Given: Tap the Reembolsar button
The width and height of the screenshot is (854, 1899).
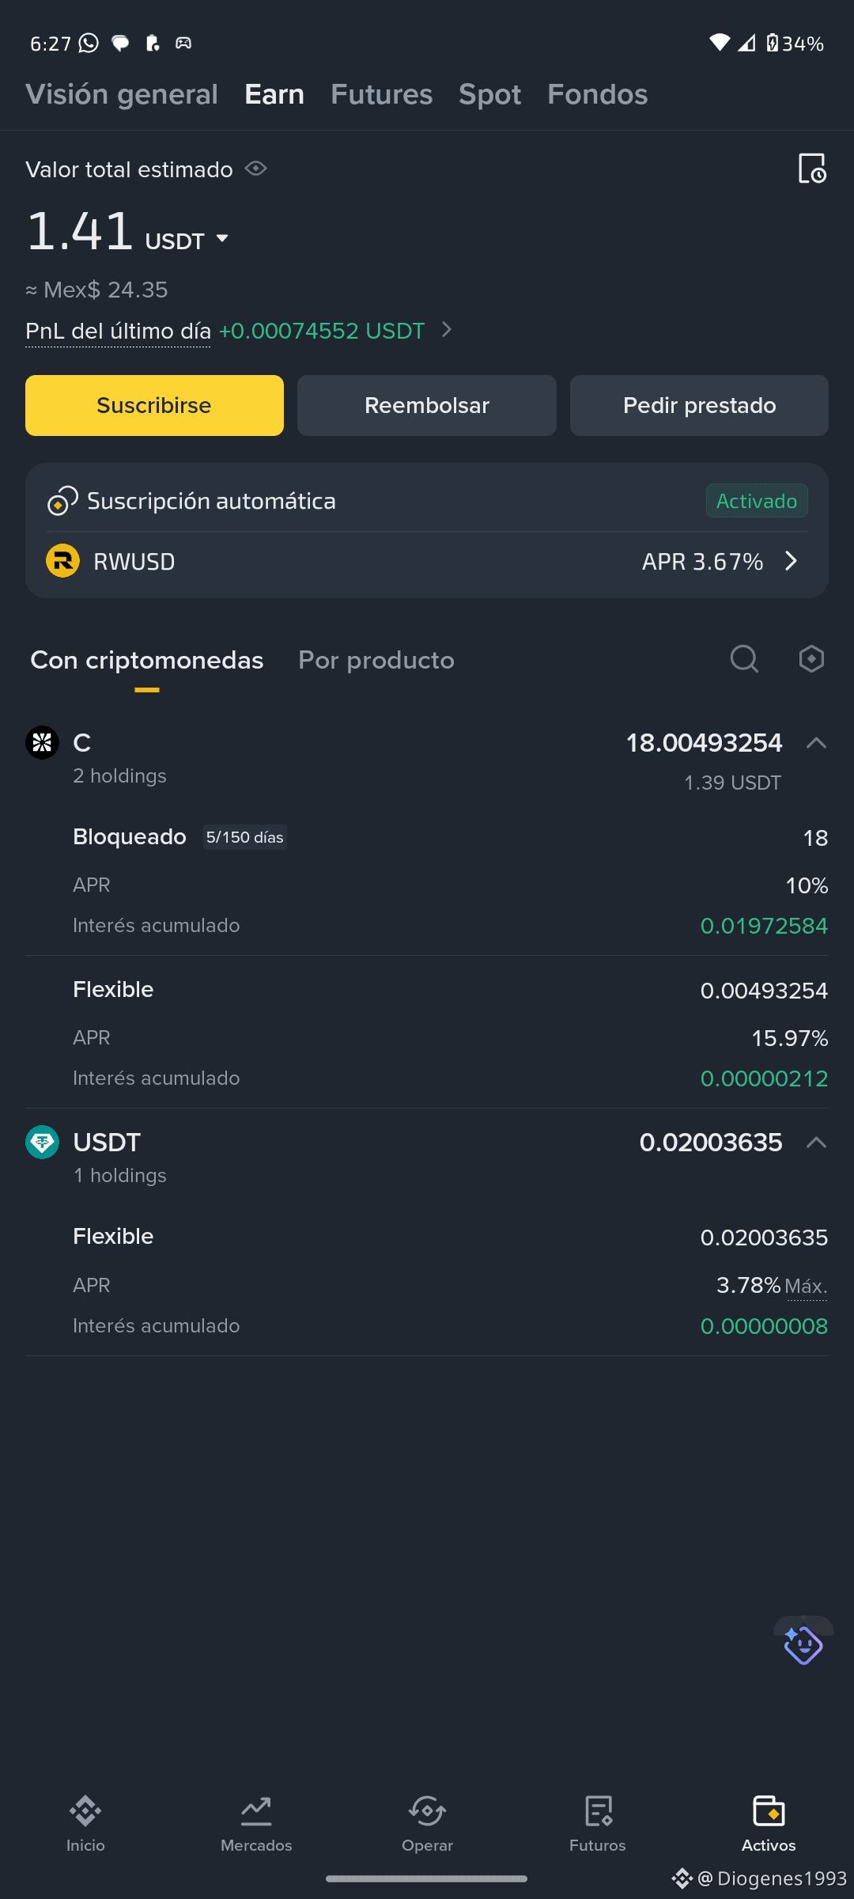Looking at the screenshot, I should pyautogui.click(x=427, y=405).
